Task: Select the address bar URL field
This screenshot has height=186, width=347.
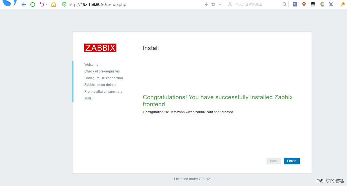Action: pos(97,4)
